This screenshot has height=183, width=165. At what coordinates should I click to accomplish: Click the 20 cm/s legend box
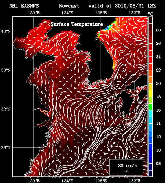126,167
